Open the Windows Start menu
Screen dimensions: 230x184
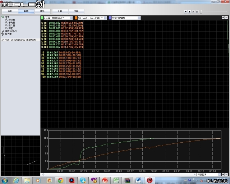(5, 180)
